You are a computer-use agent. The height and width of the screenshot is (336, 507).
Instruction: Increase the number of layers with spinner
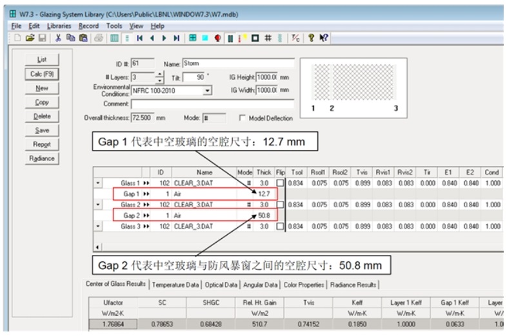159,74
